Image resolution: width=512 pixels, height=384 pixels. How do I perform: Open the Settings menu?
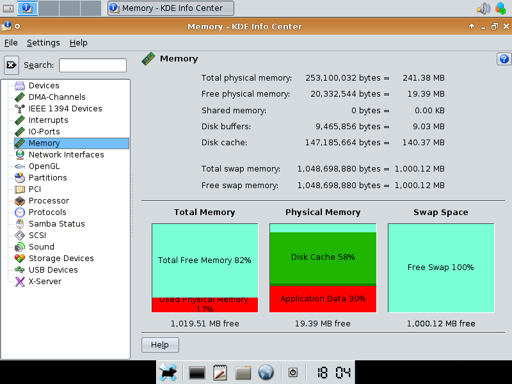click(x=44, y=43)
